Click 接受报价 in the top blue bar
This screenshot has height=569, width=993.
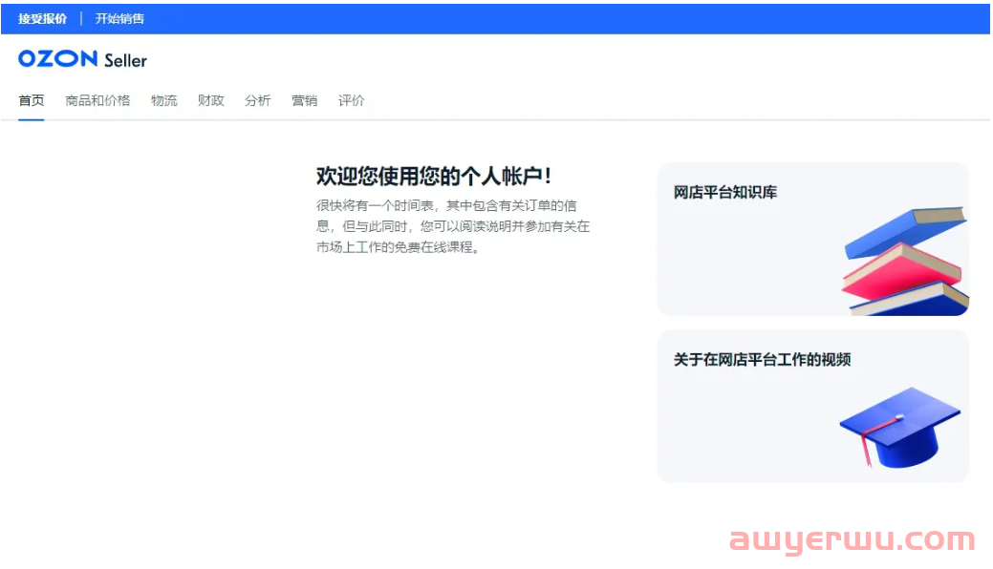[x=42, y=18]
